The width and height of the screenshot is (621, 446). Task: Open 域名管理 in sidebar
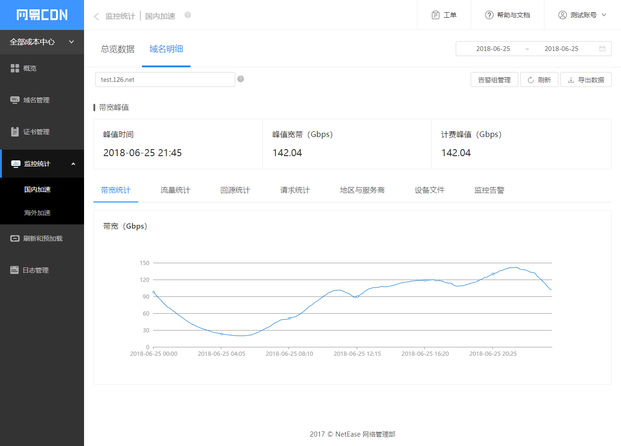point(36,100)
